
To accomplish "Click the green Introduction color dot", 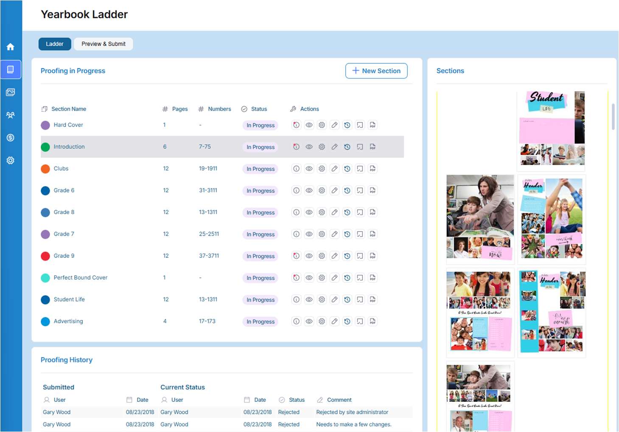I will (x=45, y=147).
